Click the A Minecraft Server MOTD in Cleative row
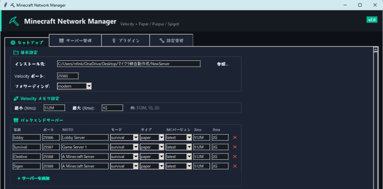 point(85,156)
